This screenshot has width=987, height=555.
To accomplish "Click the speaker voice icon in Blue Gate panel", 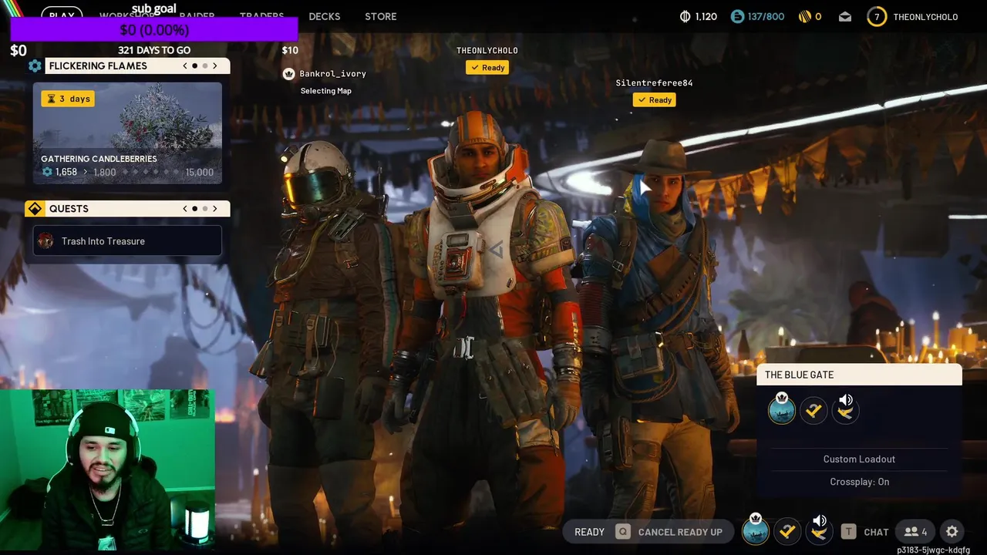I will click(845, 410).
